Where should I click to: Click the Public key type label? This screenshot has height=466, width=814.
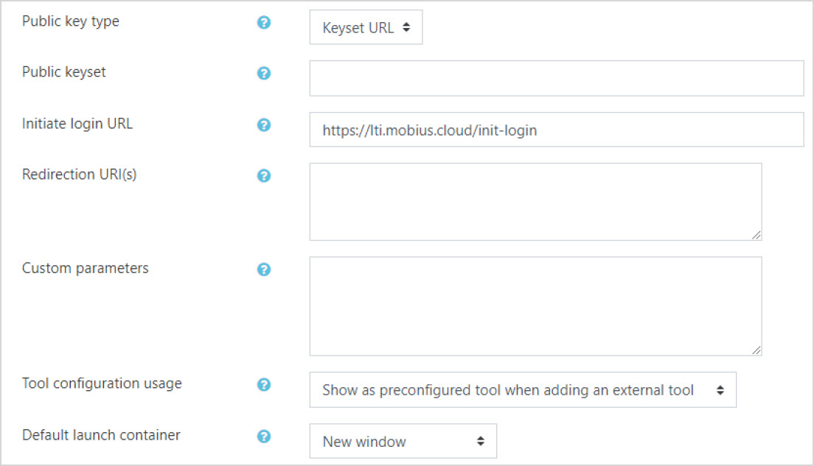tap(70, 22)
